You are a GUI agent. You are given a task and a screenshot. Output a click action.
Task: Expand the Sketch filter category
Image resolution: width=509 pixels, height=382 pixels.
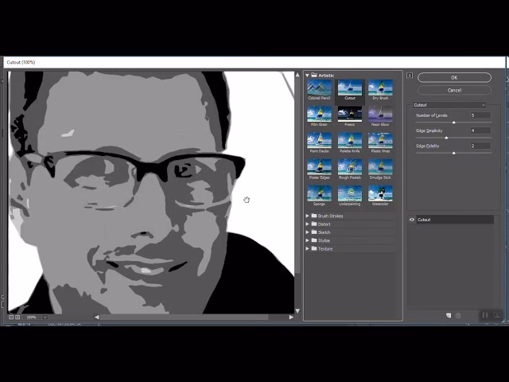pos(307,232)
